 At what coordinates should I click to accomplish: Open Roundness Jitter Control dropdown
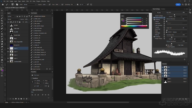(178, 39)
